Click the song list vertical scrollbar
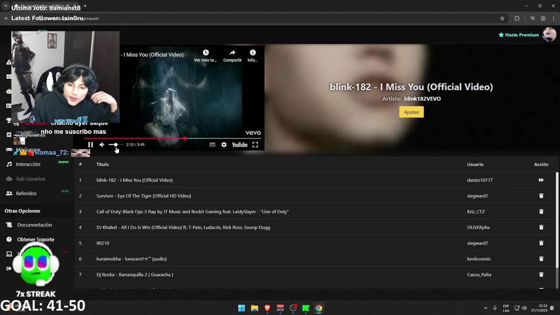This screenshot has height=315, width=560. (x=557, y=220)
